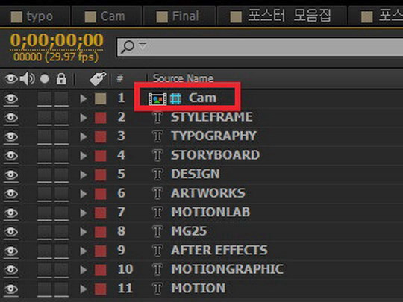Expand the Cam layer properties triangle
Image resolution: width=403 pixels, height=302 pixels.
coord(83,98)
